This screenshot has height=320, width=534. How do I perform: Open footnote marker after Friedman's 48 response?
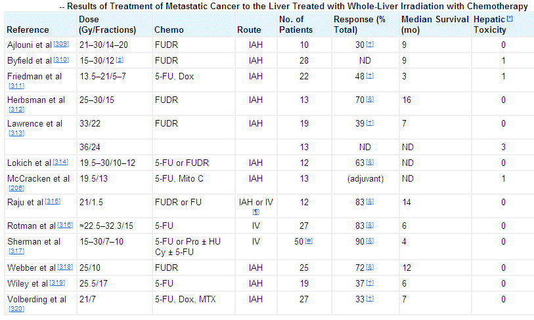370,75
